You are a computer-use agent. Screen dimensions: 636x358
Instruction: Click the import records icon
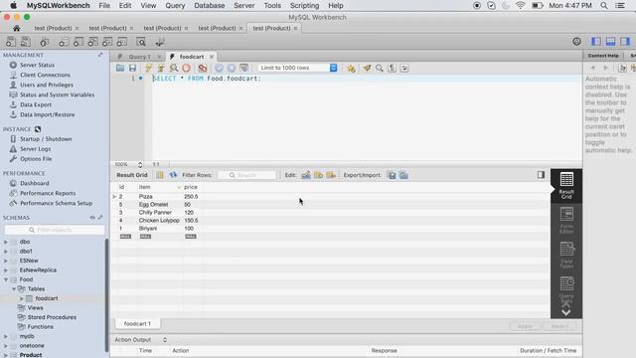[x=404, y=175]
